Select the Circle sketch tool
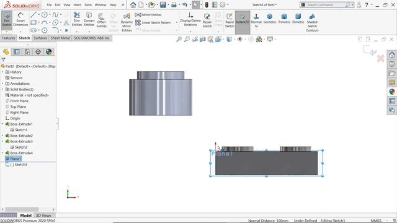397x223 pixels. coord(44,15)
